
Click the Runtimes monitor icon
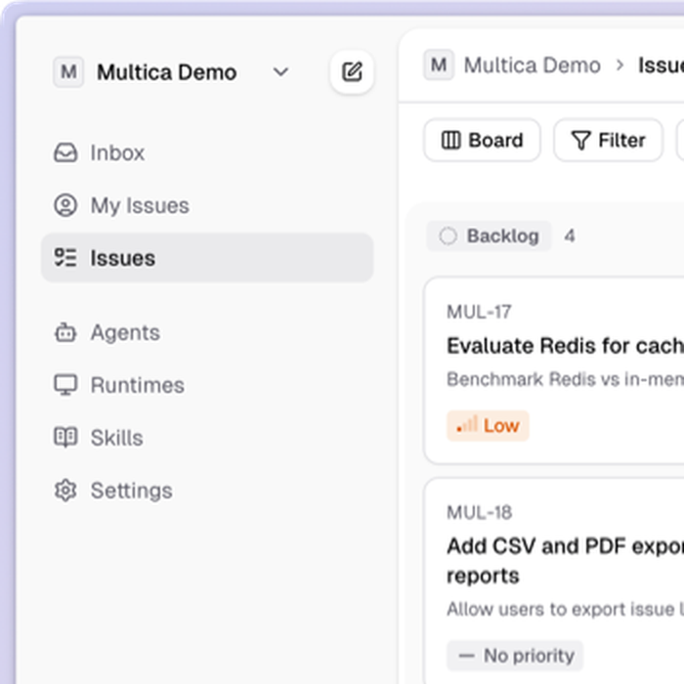point(65,385)
